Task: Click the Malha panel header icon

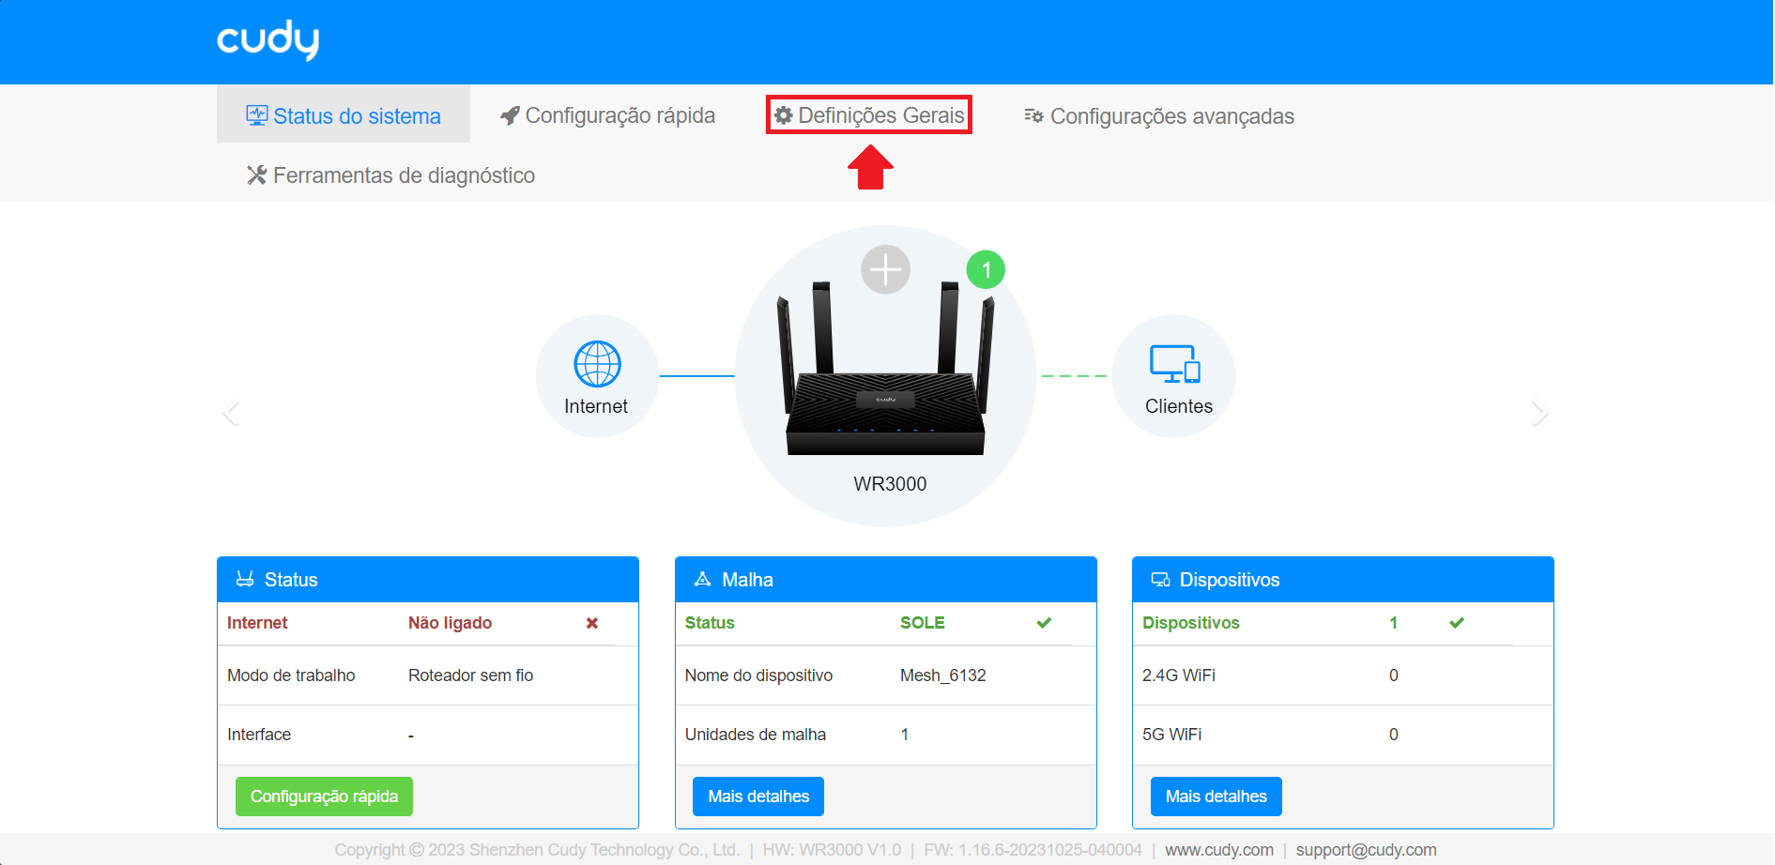Action: (702, 579)
